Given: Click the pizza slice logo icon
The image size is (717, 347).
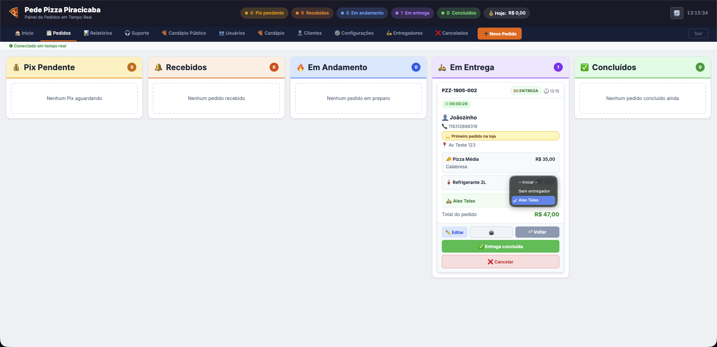Looking at the screenshot, I should point(14,13).
